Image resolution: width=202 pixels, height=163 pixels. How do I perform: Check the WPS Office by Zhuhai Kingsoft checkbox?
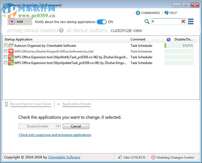pyautogui.click(x=5, y=51)
